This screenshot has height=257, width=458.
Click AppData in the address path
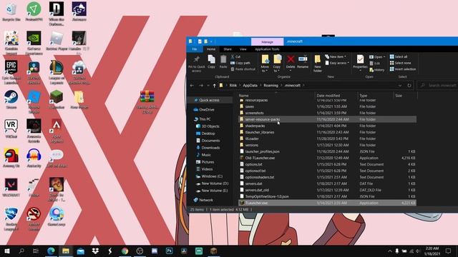(x=250, y=86)
